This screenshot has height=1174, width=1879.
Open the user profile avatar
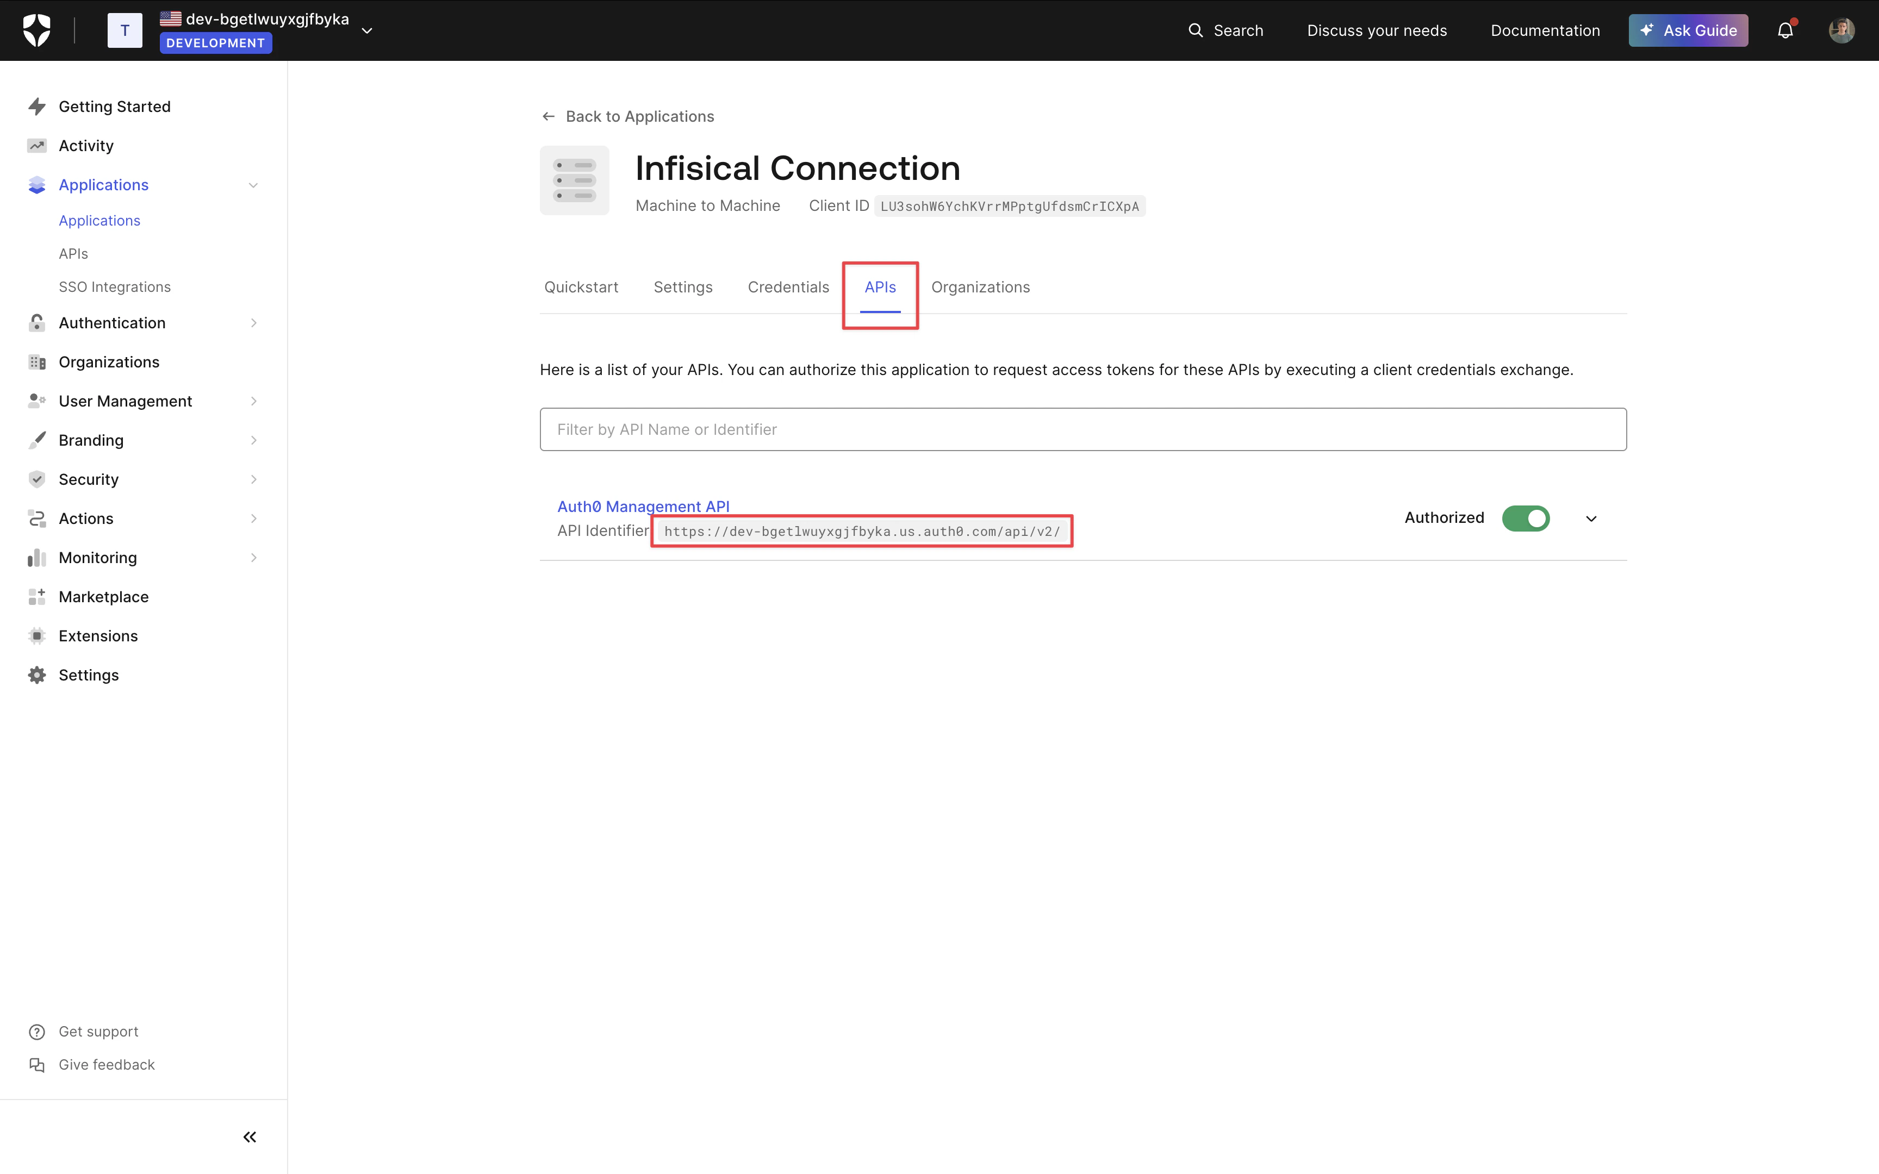pos(1841,30)
